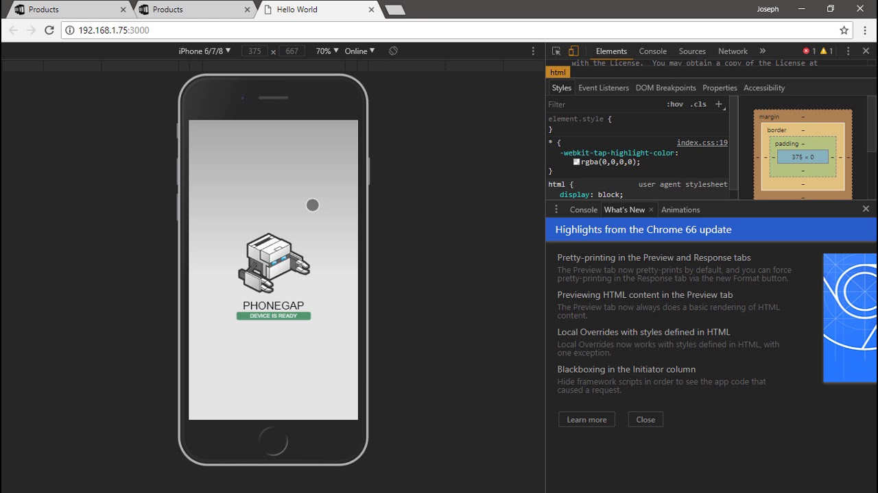Open device toolbar more options menu
The image size is (878, 493).
click(533, 51)
